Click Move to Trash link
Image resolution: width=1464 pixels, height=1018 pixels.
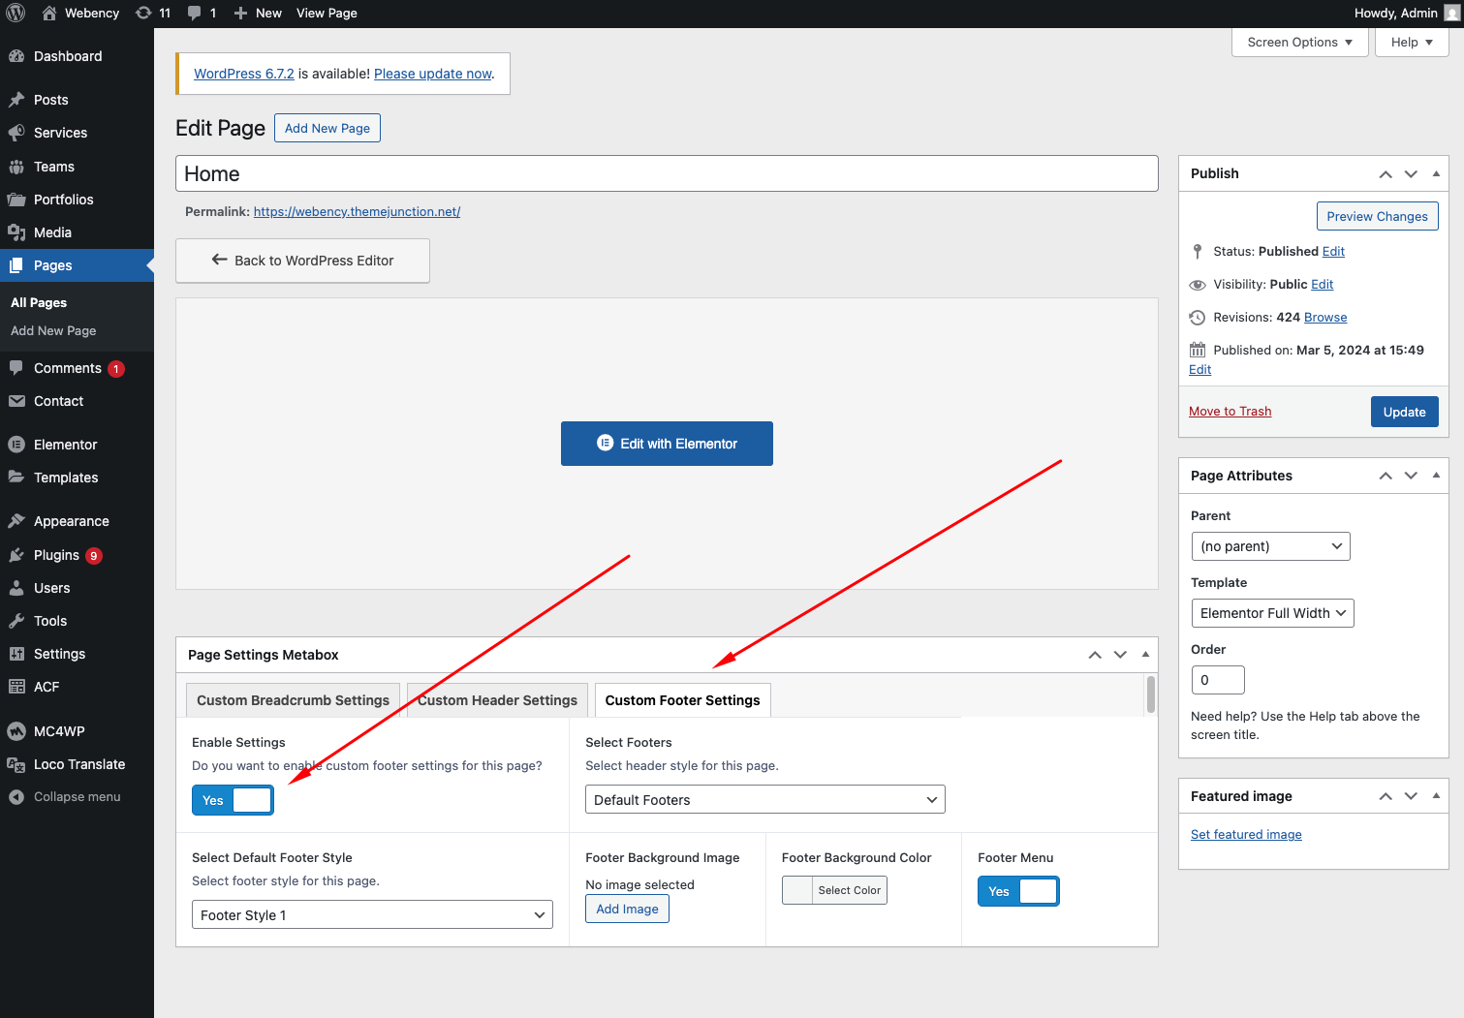coord(1230,412)
